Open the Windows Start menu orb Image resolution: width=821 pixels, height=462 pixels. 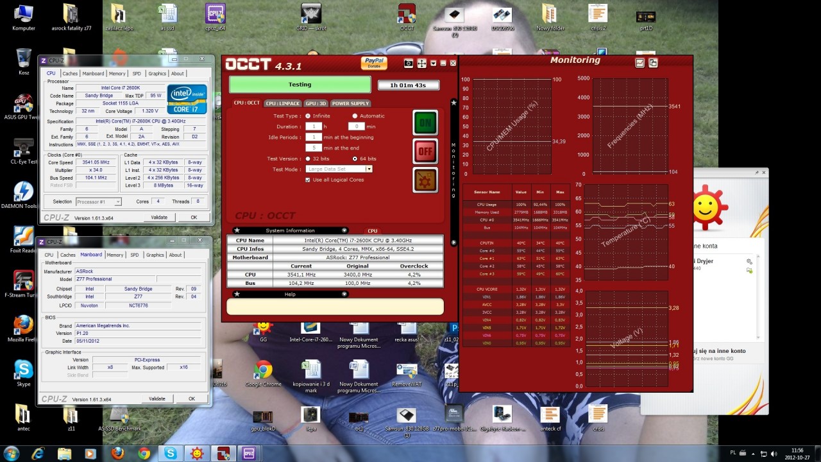point(11,453)
